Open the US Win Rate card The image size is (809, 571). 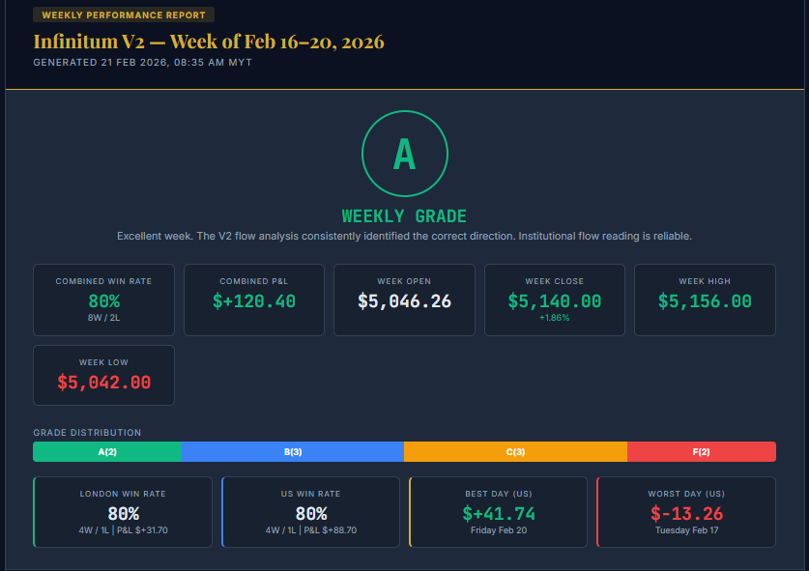[310, 512]
